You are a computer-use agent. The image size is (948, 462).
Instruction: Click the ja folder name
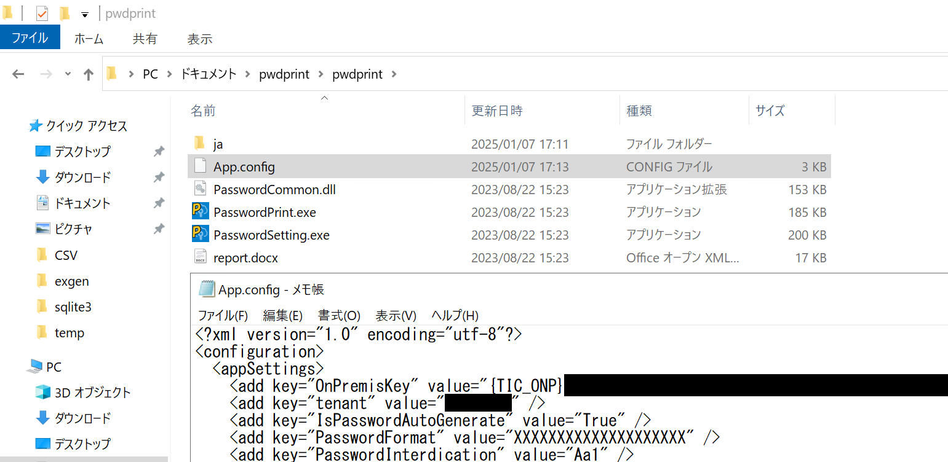(218, 144)
